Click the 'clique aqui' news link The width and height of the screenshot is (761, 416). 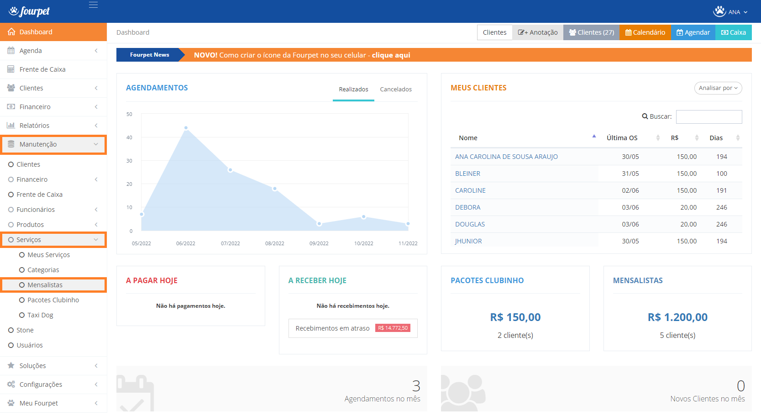(391, 55)
